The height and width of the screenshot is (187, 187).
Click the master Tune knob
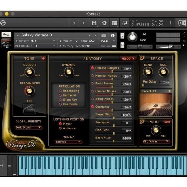[132, 37]
